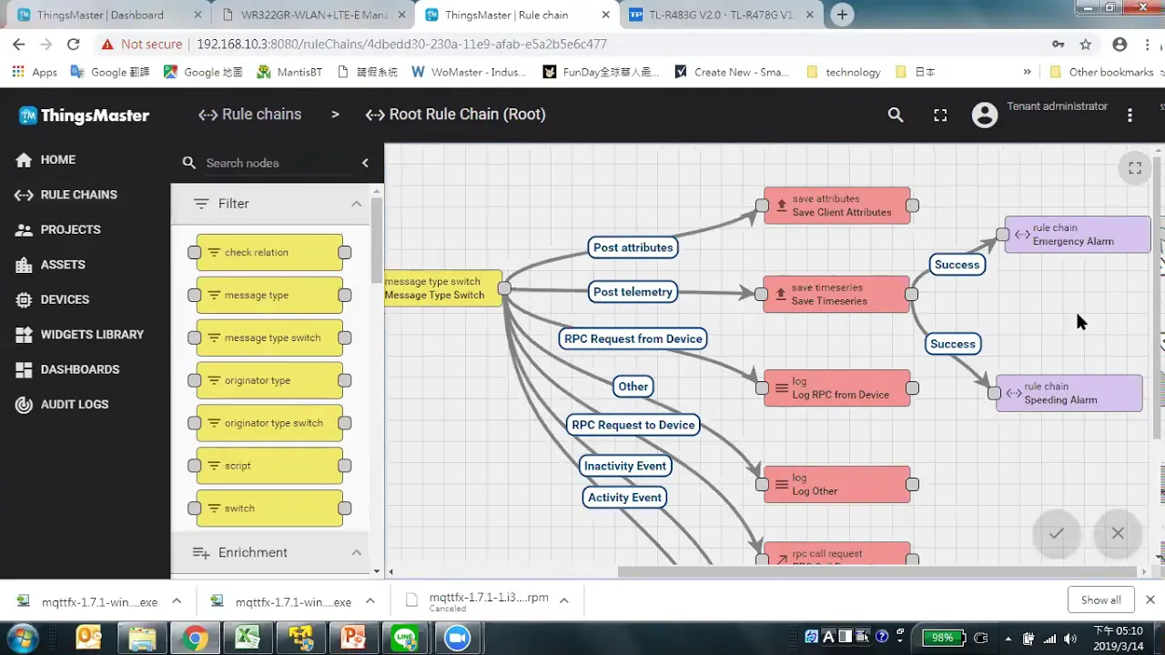The height and width of the screenshot is (655, 1165).
Task: Open a new browser tab
Action: tap(842, 15)
